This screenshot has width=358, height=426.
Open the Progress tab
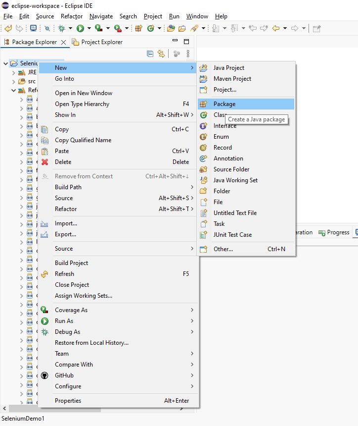click(334, 232)
